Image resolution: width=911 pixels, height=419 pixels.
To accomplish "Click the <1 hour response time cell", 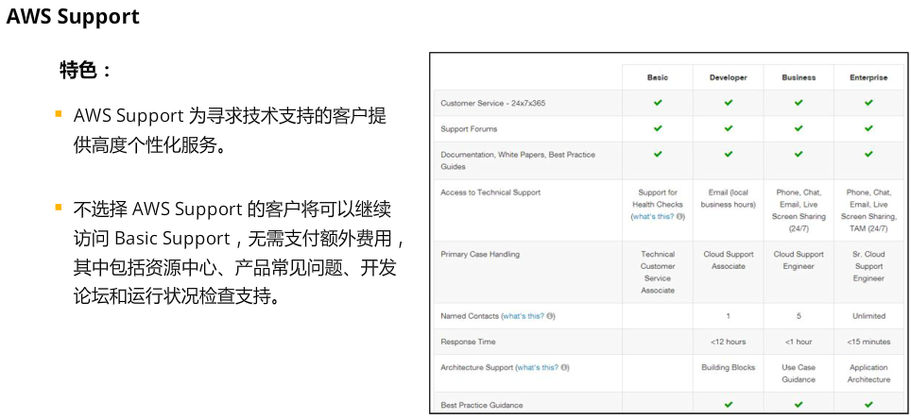I will click(x=799, y=342).
